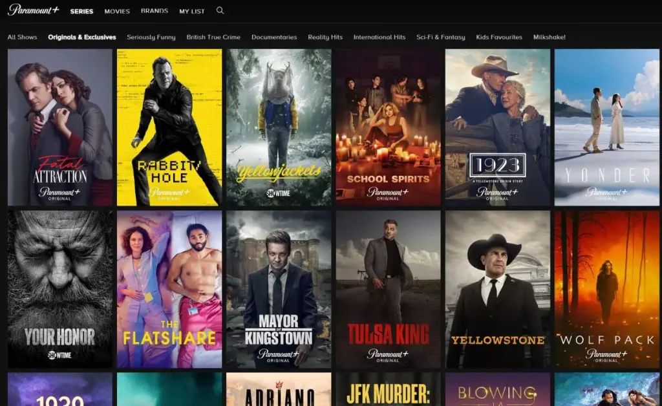Select the Wolf Pack poster
This screenshot has height=406, width=662.
[607, 290]
